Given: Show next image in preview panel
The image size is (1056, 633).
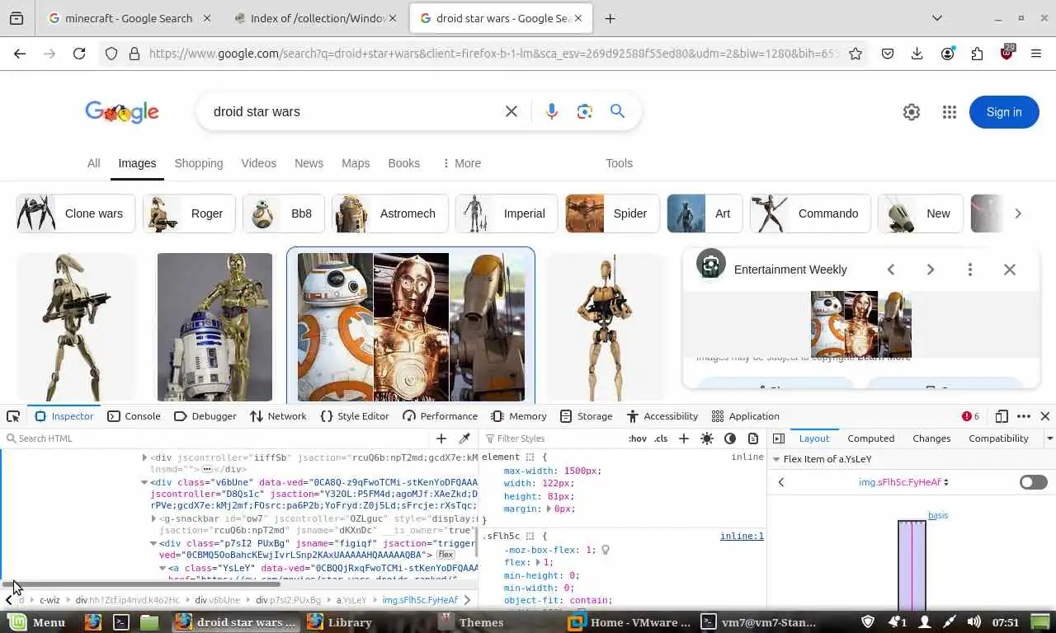Looking at the screenshot, I should [x=931, y=270].
